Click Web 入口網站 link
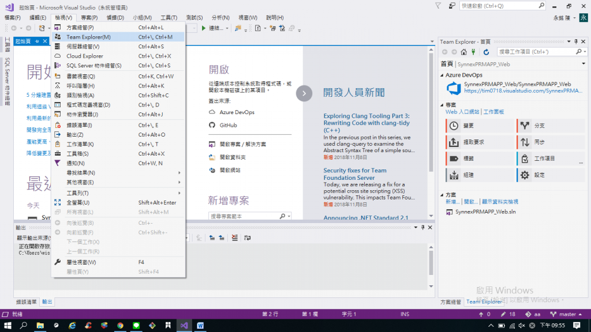591x332 pixels. pyautogui.click(x=462, y=112)
